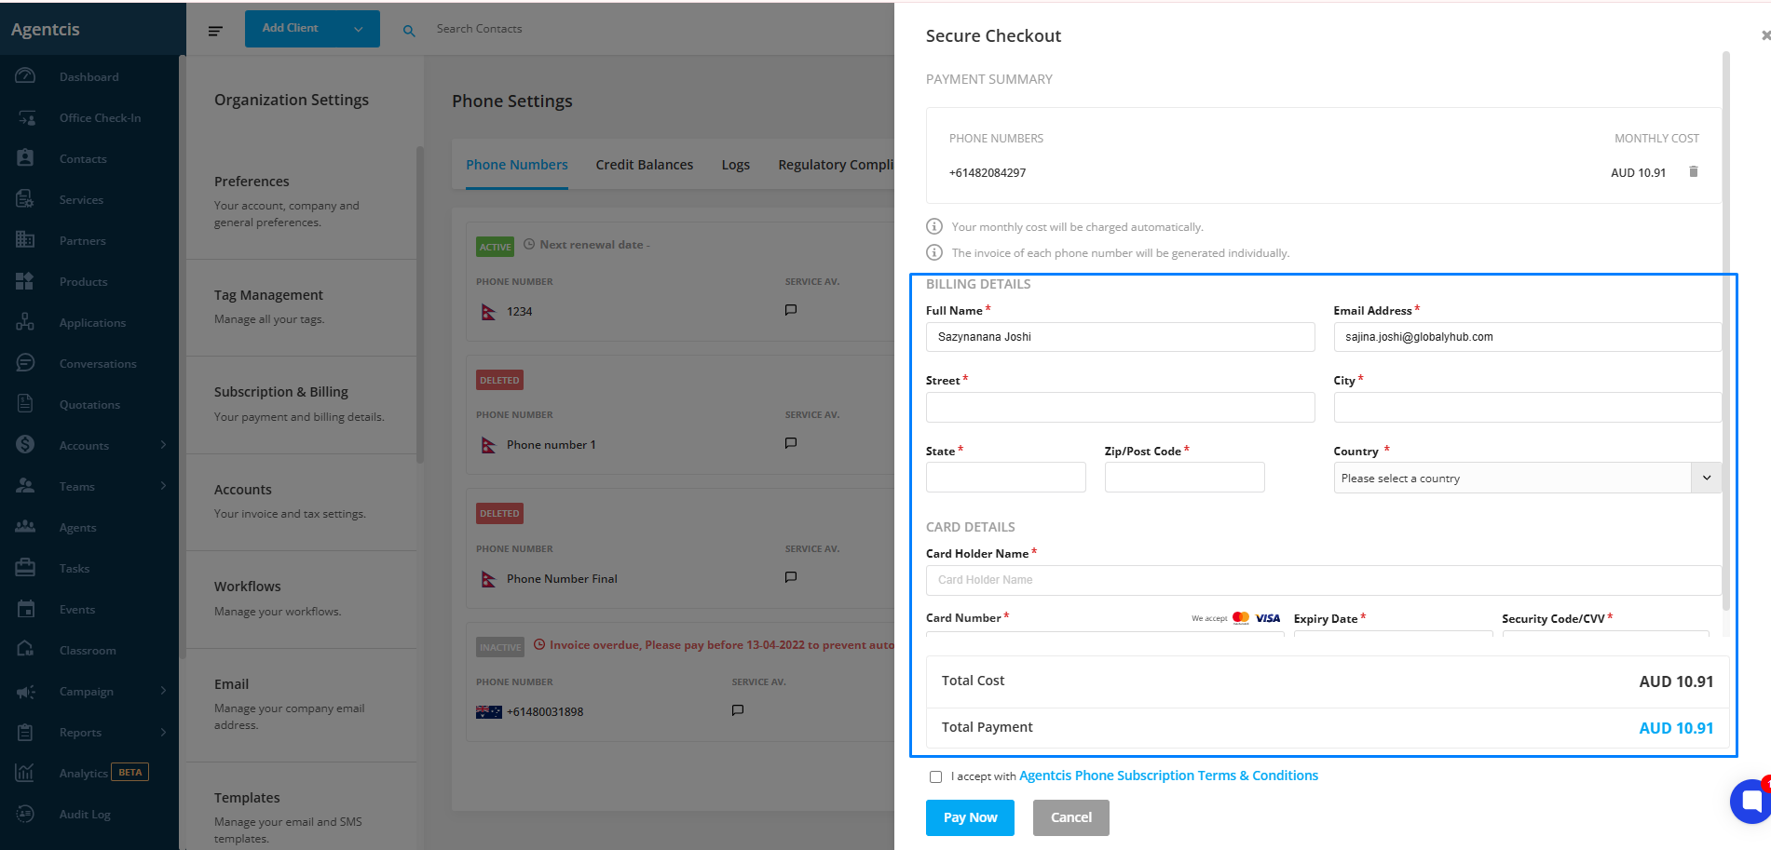The width and height of the screenshot is (1771, 850).
Task: Switch to the Phone Numbers tab
Action: [x=516, y=165]
